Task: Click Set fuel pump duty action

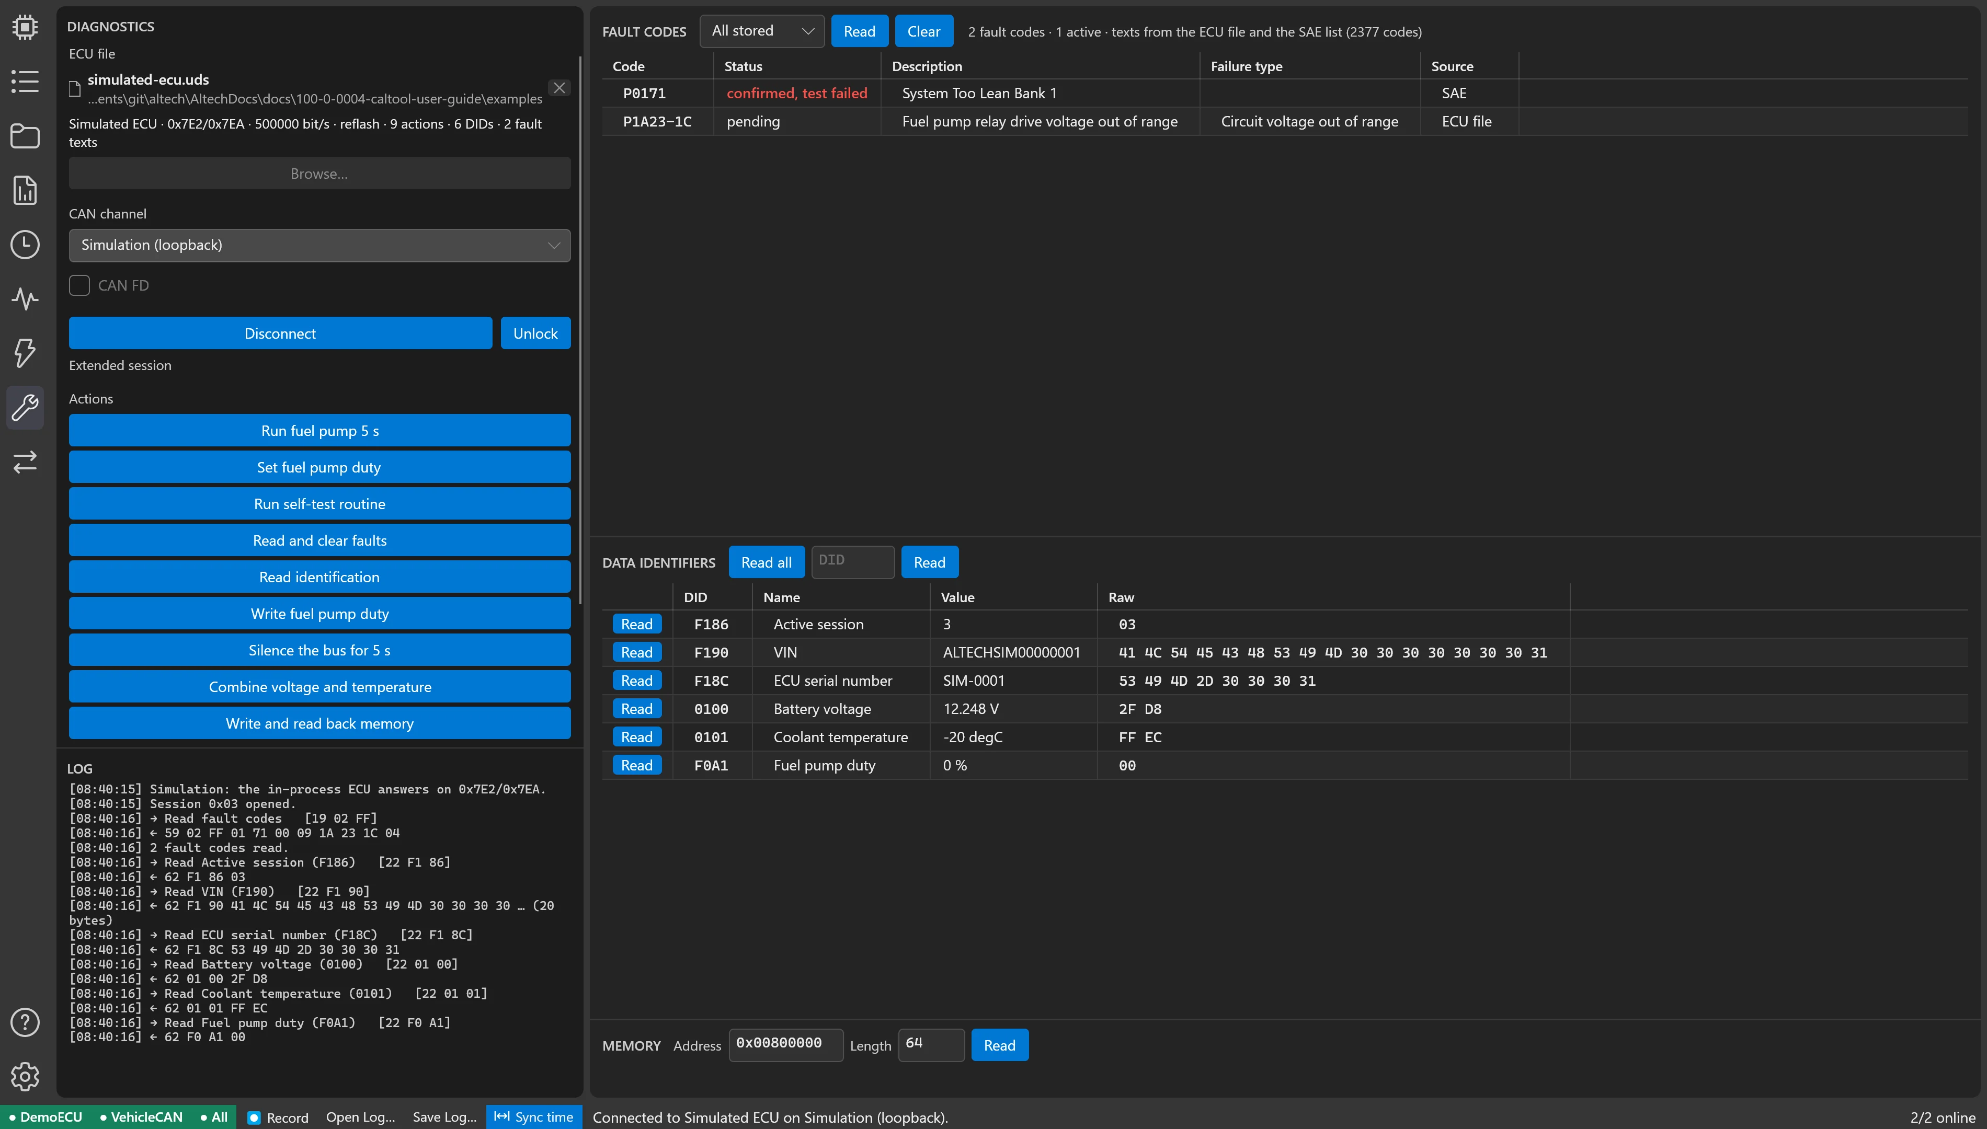Action: [319, 467]
